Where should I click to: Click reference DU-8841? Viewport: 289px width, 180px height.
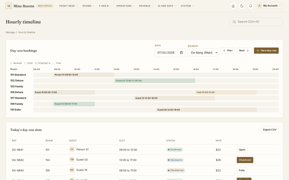[18, 149]
